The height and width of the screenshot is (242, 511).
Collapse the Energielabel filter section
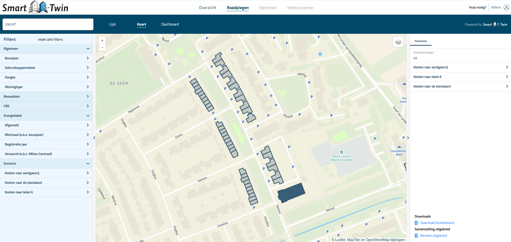(88, 116)
